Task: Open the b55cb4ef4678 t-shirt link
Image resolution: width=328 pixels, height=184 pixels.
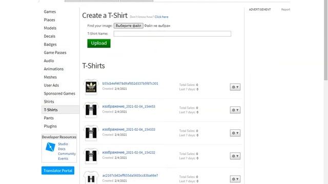Action: (x=130, y=83)
